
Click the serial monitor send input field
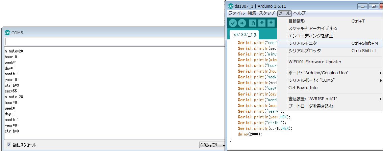click(x=115, y=41)
